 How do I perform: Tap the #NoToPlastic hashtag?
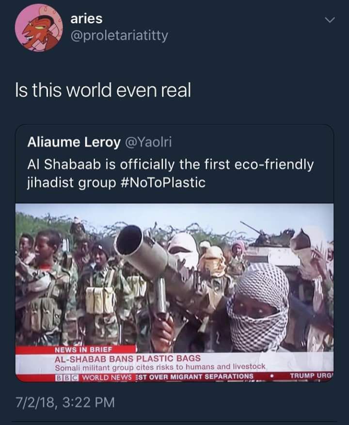pos(162,182)
